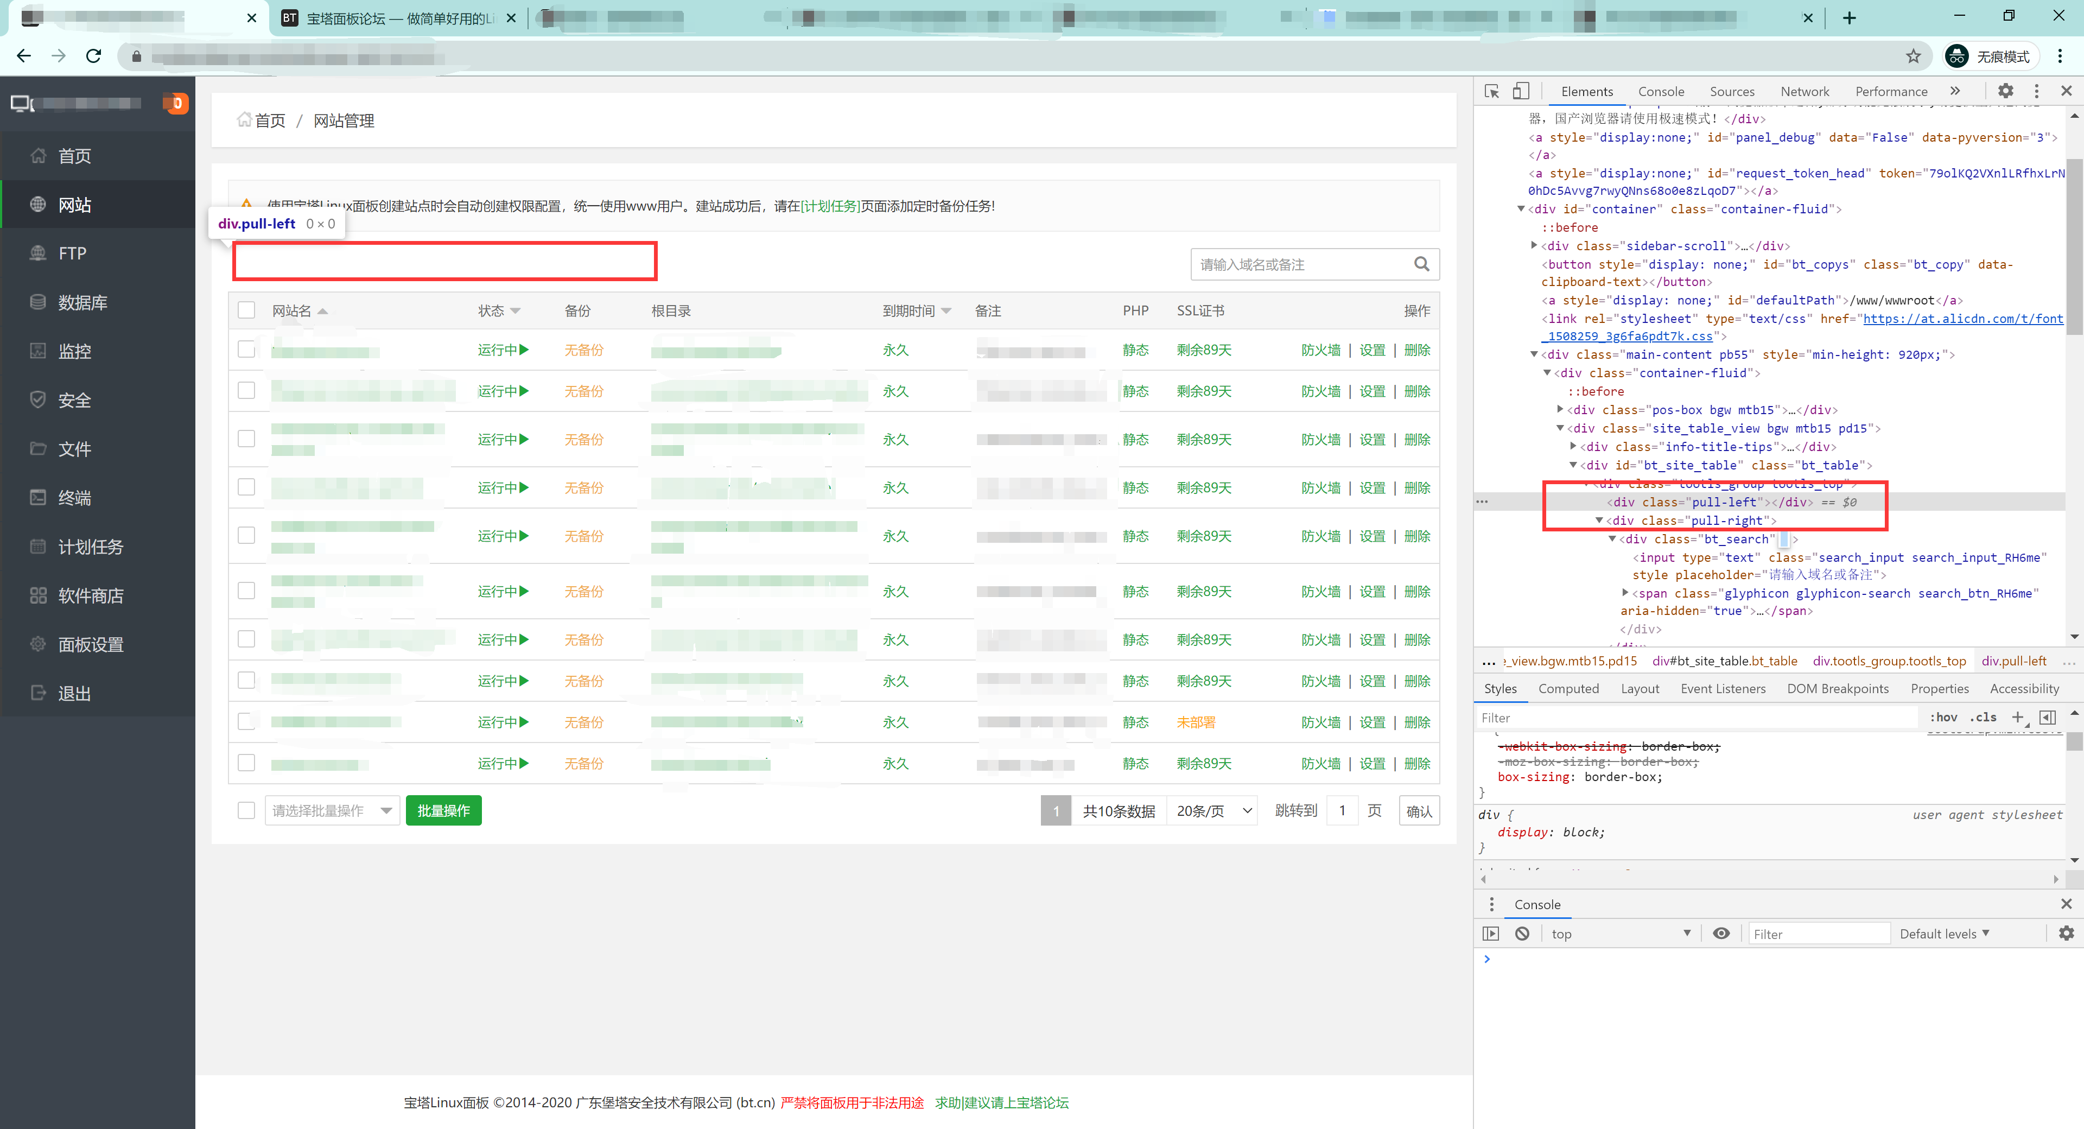Image resolution: width=2084 pixels, height=1129 pixels.
Task: Click 防火墙 in the first site row
Action: click(1320, 350)
